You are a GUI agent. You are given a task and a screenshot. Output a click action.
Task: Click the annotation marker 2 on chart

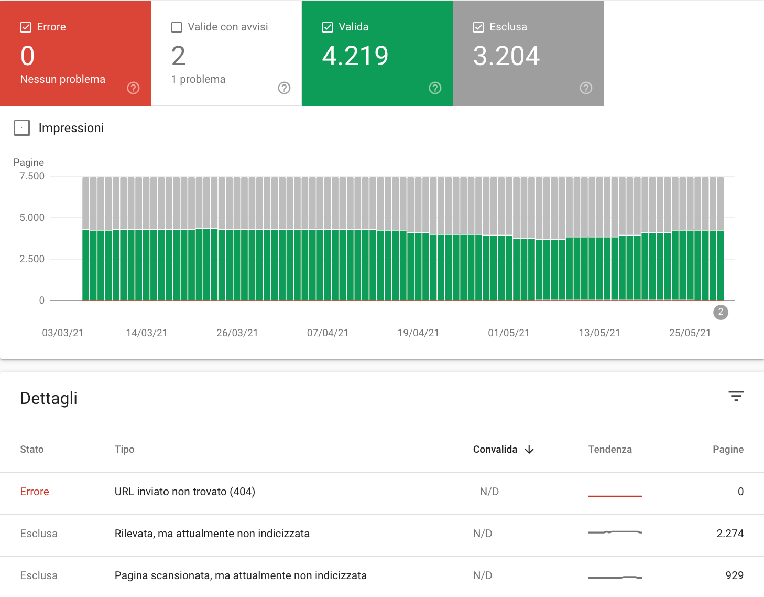point(721,312)
